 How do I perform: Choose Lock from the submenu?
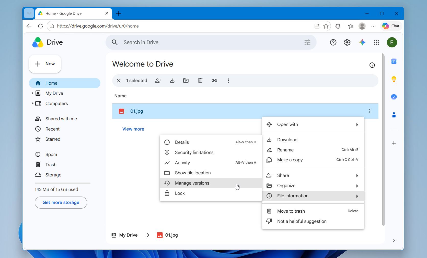211,193
